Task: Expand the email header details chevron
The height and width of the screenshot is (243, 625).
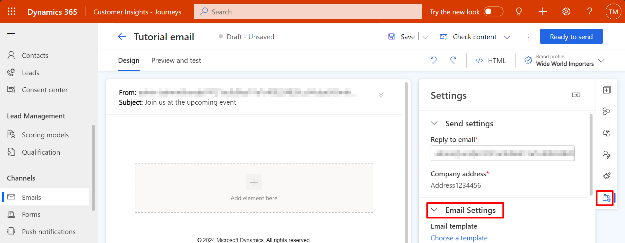Action: [381, 95]
